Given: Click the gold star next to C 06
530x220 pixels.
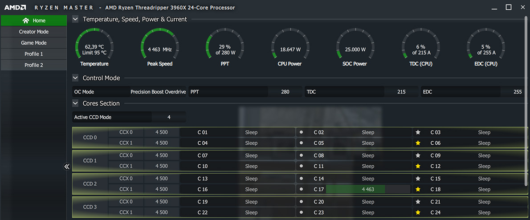Looking at the screenshot, I should [x=418, y=143].
